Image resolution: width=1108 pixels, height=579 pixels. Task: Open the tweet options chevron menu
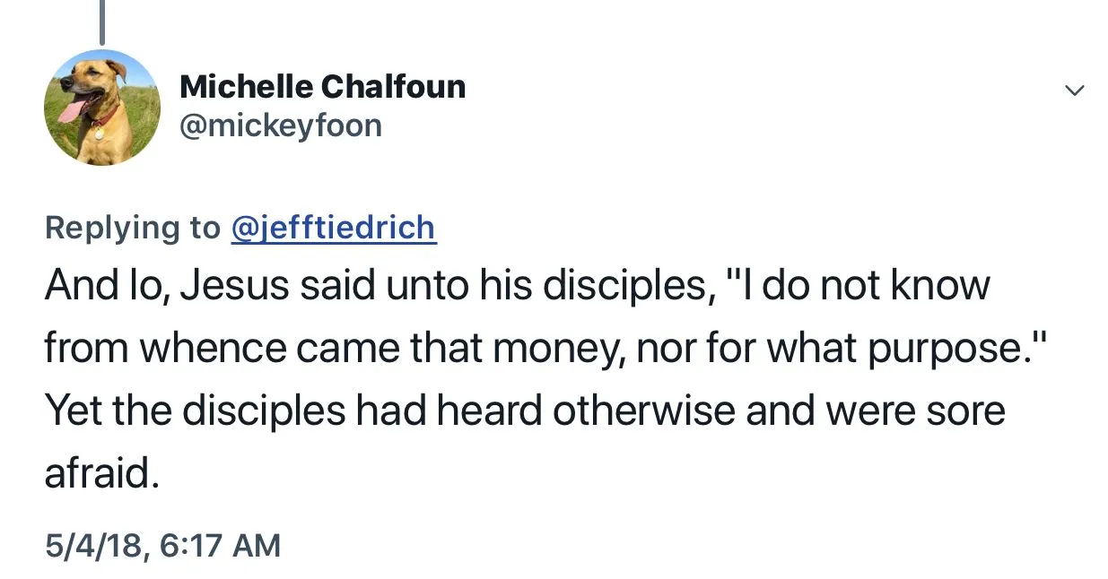(x=1074, y=91)
